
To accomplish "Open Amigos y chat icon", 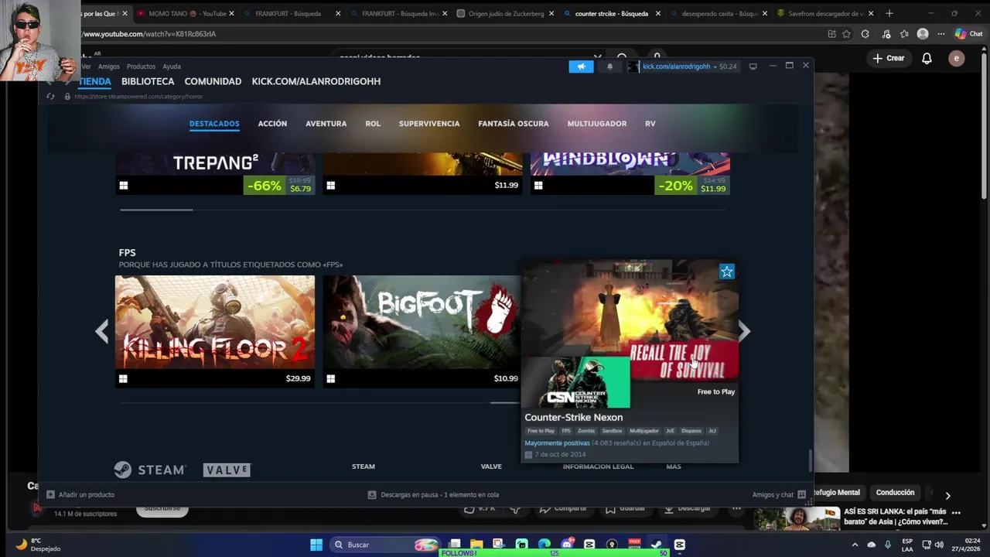I will pyautogui.click(x=801, y=494).
